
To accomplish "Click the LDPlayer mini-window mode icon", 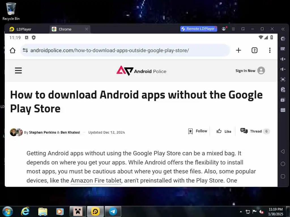I will (243, 29).
